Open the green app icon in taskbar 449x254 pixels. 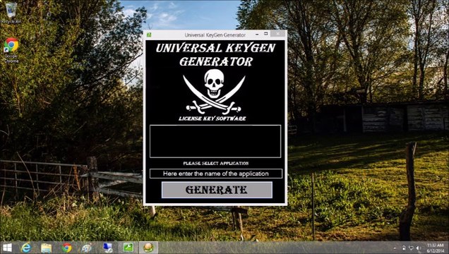point(128,248)
